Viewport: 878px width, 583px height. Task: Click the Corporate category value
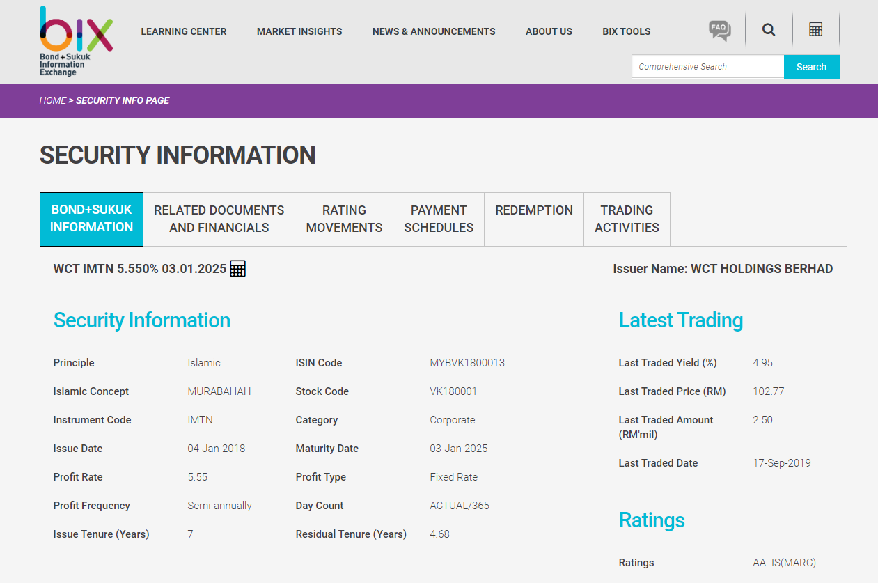[453, 420]
